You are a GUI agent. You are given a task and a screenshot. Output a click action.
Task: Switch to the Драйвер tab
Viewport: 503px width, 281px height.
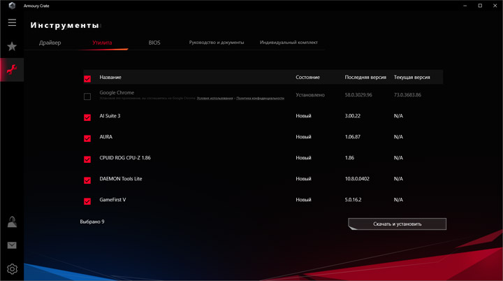click(x=50, y=43)
